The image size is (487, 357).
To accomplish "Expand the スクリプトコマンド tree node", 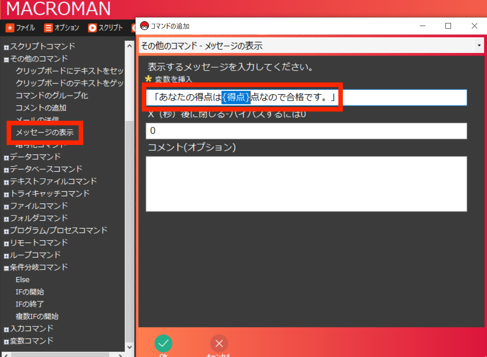I will (6, 47).
